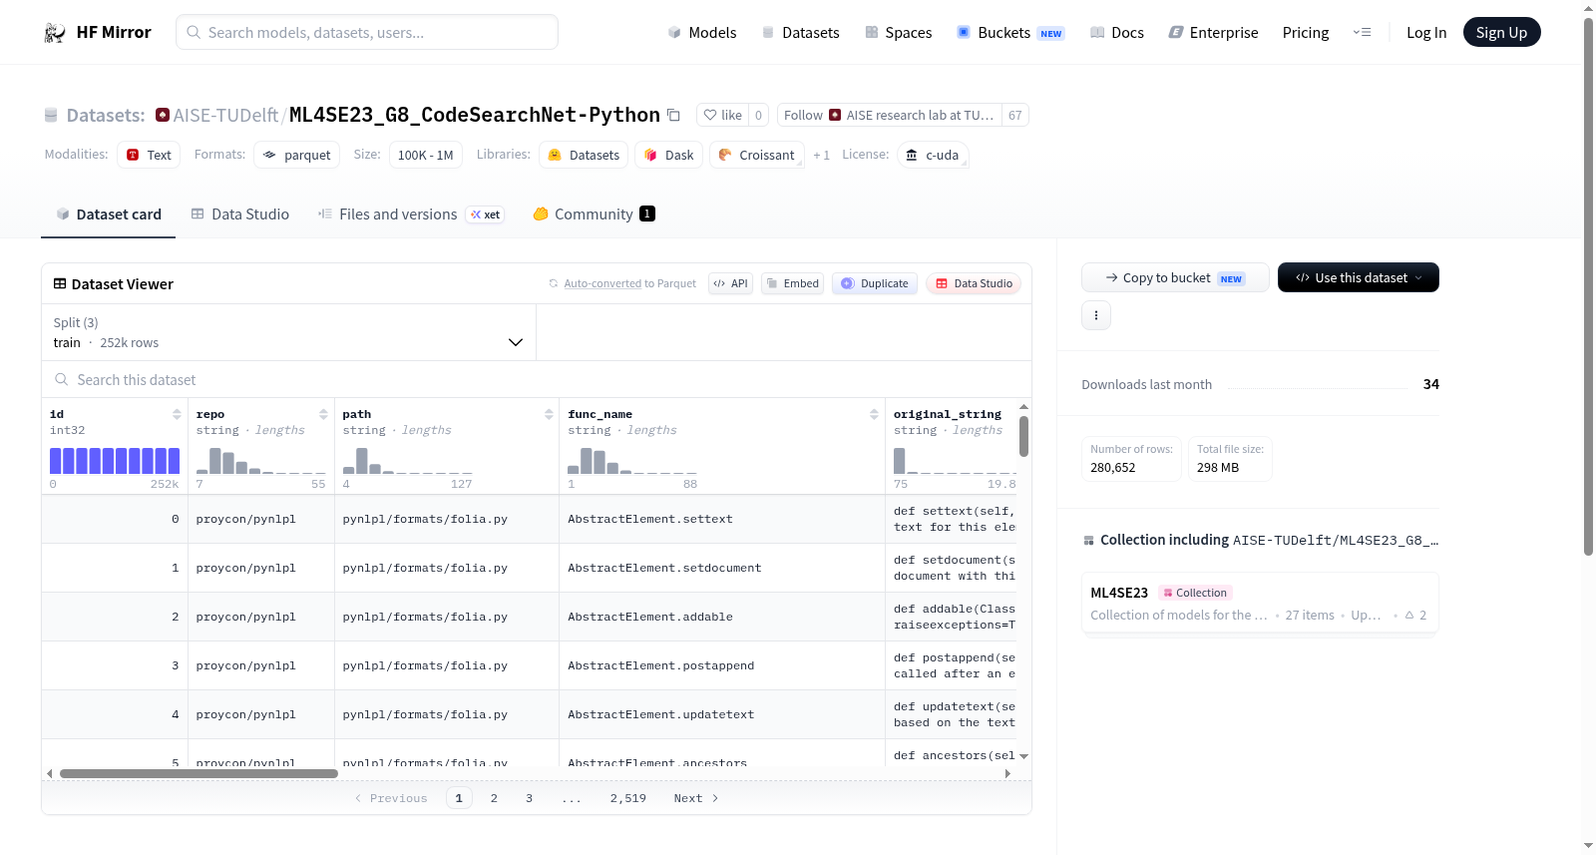Open Docs in the top navigation
Image resolution: width=1596 pixels, height=855 pixels.
(x=1117, y=33)
